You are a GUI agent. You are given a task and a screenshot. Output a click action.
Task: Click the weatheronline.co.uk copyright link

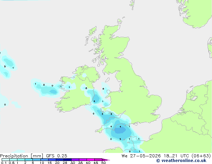pyautogui.click(x=181, y=161)
